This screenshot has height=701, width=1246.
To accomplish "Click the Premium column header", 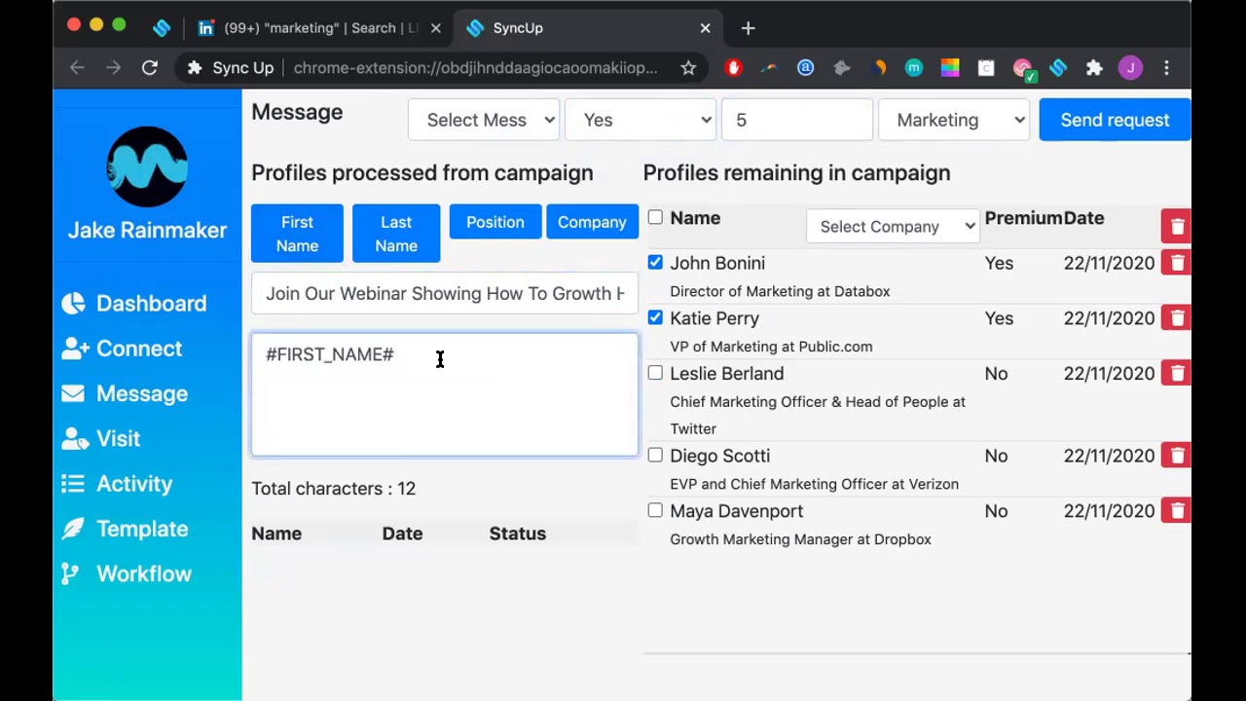I will (1023, 218).
